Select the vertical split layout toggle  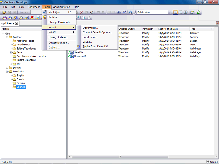pos(185,12)
